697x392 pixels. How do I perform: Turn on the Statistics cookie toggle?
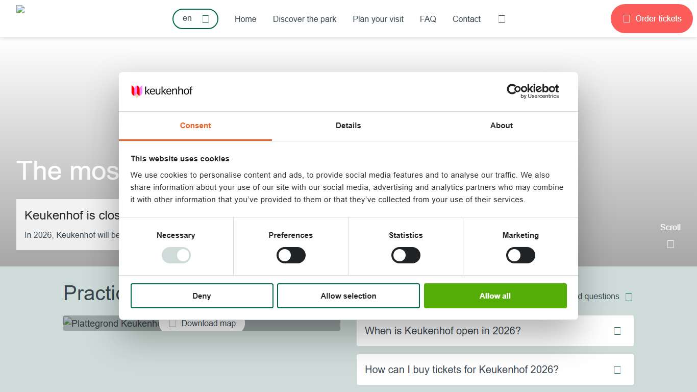click(x=406, y=255)
